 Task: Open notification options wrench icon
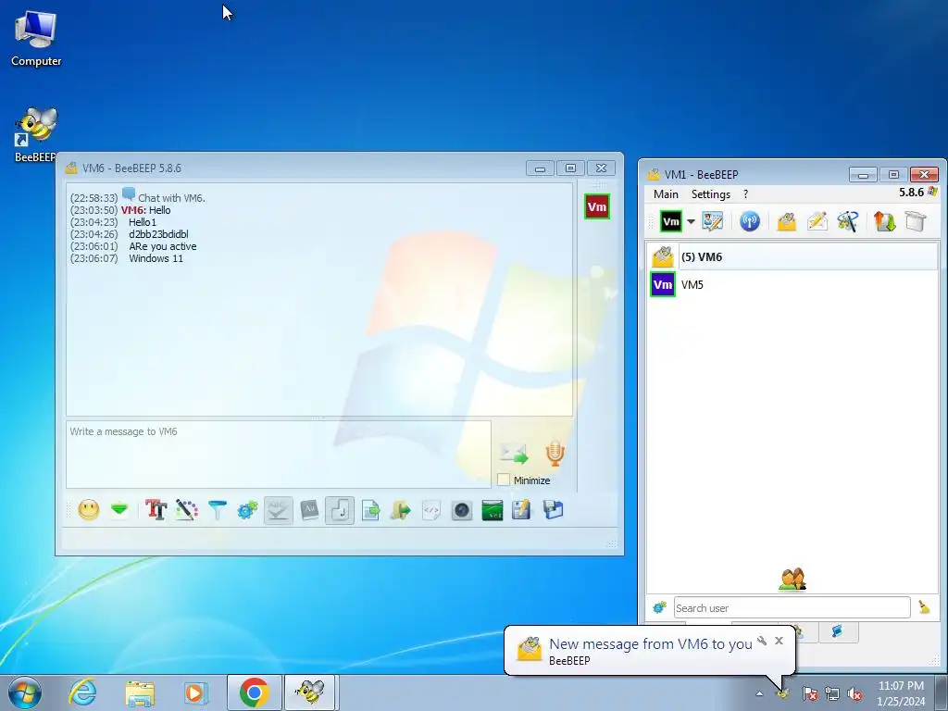tap(763, 641)
